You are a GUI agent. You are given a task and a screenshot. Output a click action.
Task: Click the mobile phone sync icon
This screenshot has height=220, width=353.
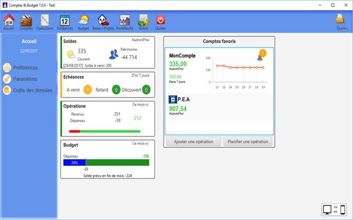343,210
